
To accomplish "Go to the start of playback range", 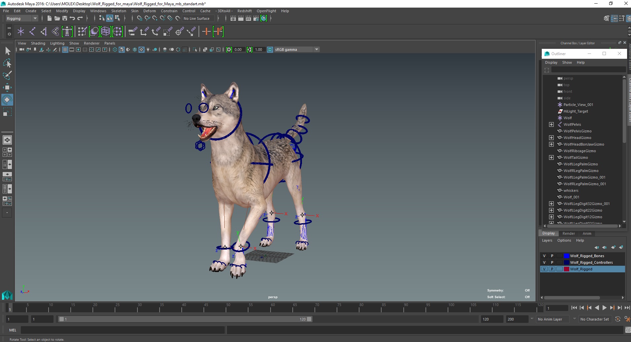I will pos(574,308).
